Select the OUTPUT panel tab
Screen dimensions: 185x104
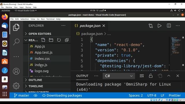pyautogui.click(x=82, y=76)
